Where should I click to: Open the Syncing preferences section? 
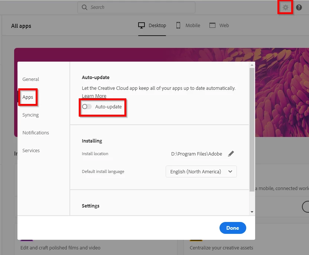pos(30,115)
